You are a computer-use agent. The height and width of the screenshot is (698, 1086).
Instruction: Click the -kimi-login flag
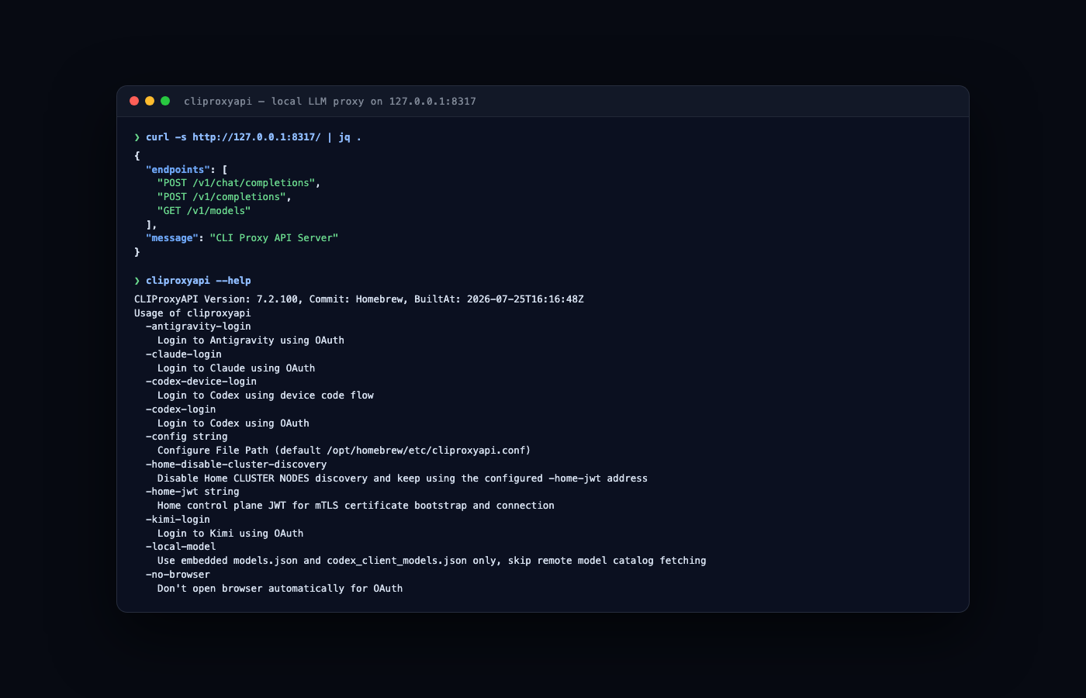coord(178,520)
